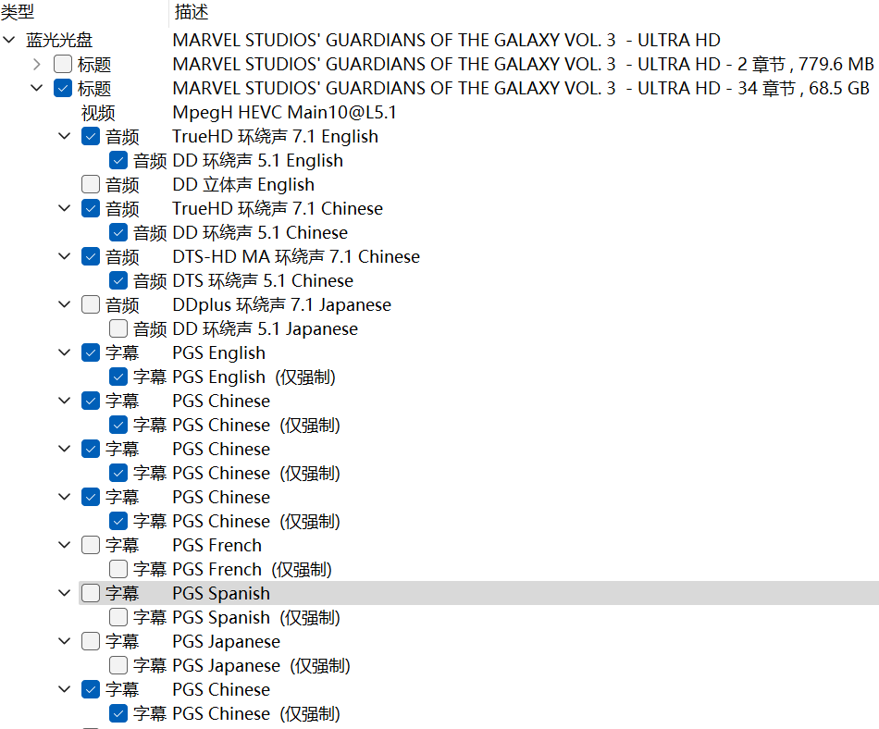879x729 pixels.
Task: Collapse the TrueHD 7.1 English audio track
Action: click(x=65, y=136)
